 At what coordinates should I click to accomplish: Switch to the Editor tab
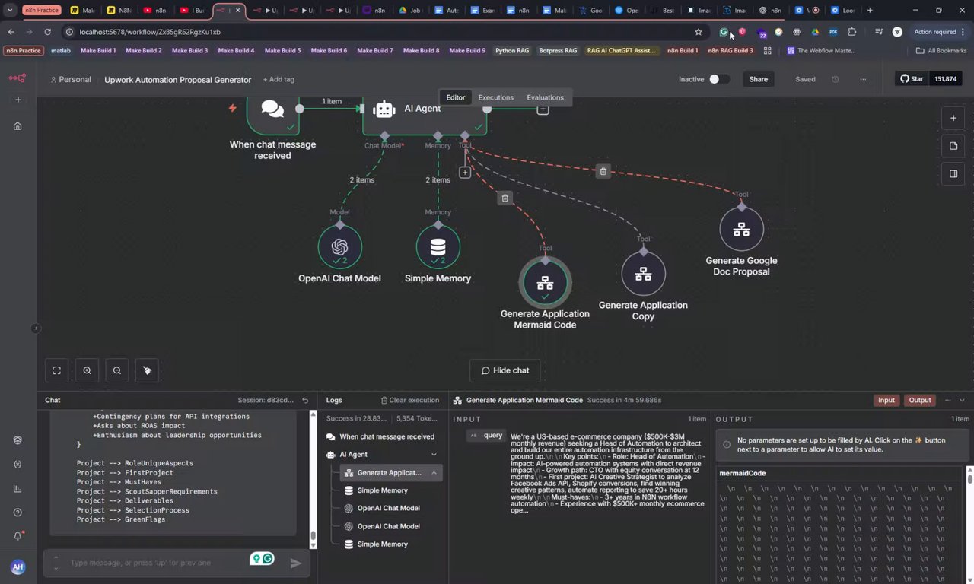point(455,97)
